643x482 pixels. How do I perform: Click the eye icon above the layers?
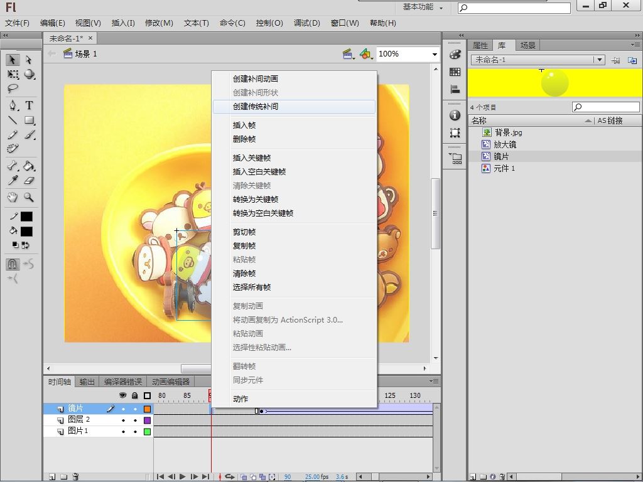pos(122,395)
